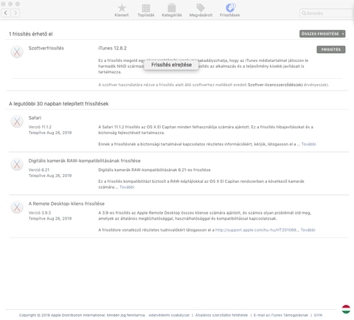The width and height of the screenshot is (354, 320).
Task: Select A Remote Desktop-kliens frissítése title
Action: click(66, 204)
